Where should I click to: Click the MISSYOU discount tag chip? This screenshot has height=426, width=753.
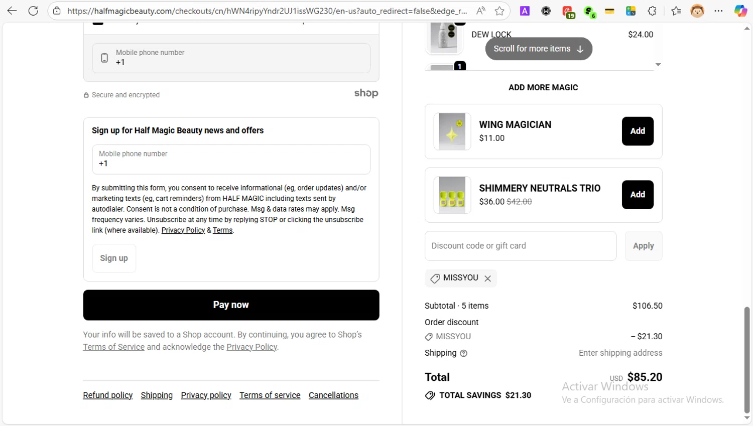[460, 278]
